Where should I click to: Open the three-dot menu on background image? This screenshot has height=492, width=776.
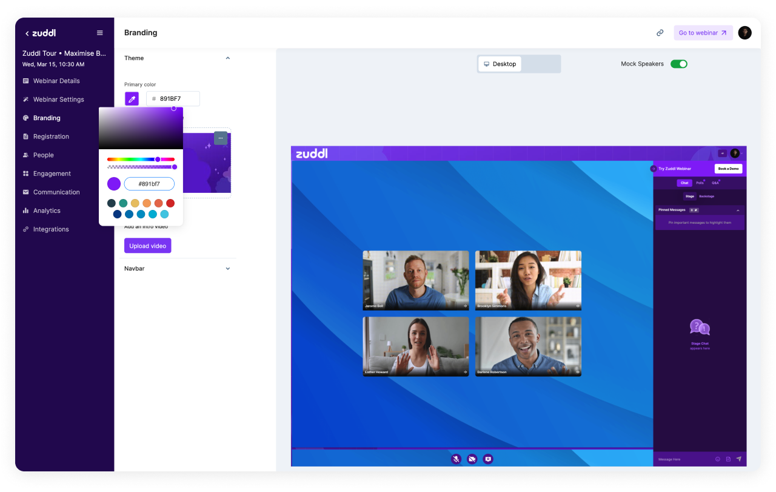[221, 138]
